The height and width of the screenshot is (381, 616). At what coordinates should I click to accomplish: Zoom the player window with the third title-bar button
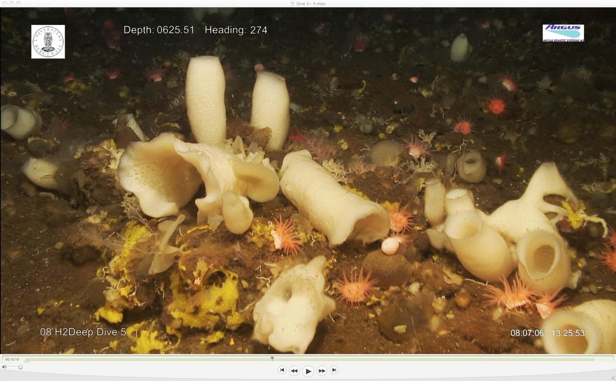(19, 3)
